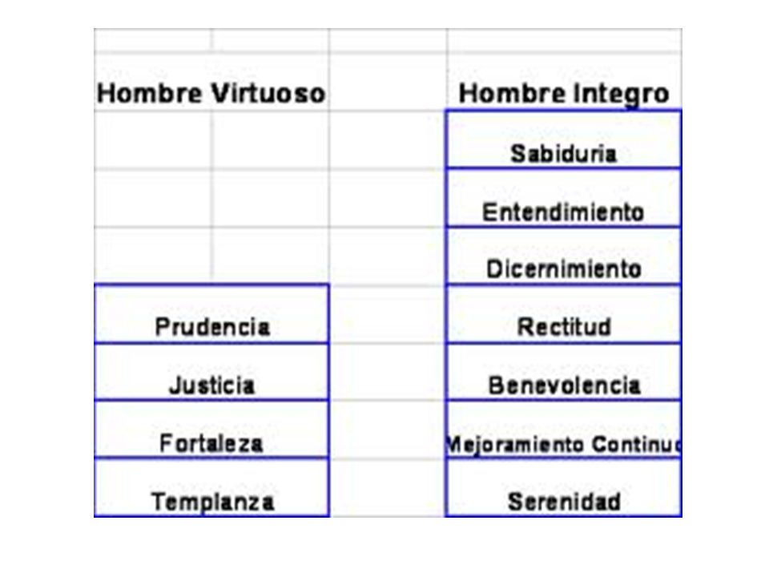769x577 pixels.
Task: Click empty cell left of Entendimiento
Action: 388,198
